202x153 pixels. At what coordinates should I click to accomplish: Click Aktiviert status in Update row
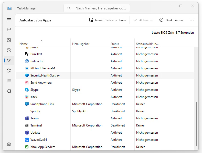[x=116, y=133]
